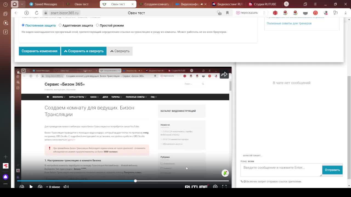Open the red app icon in the left sidebar
351x197 pixels.
click(5, 166)
